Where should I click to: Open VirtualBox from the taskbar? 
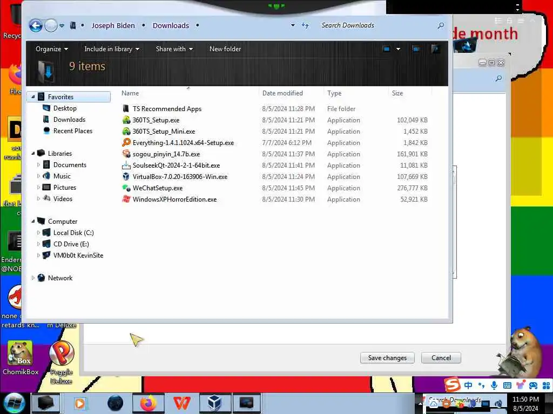pos(215,403)
